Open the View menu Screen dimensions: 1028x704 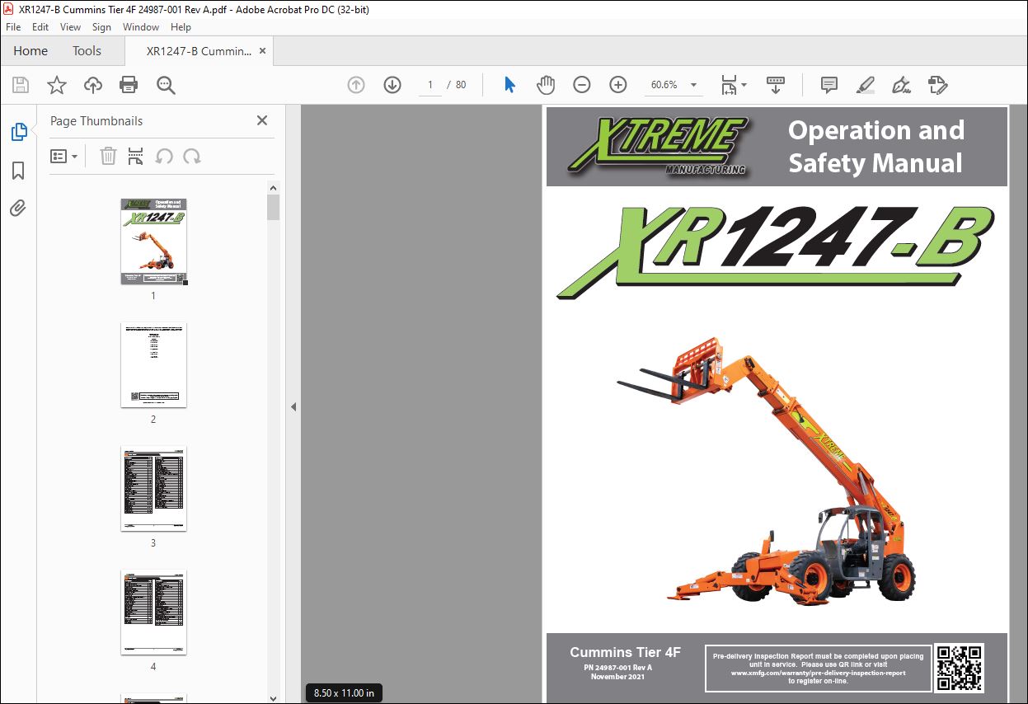coord(70,27)
